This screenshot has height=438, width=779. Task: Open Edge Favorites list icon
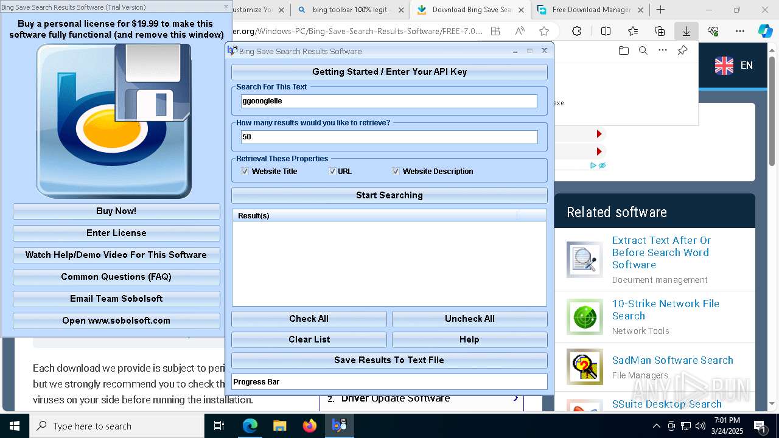click(633, 31)
